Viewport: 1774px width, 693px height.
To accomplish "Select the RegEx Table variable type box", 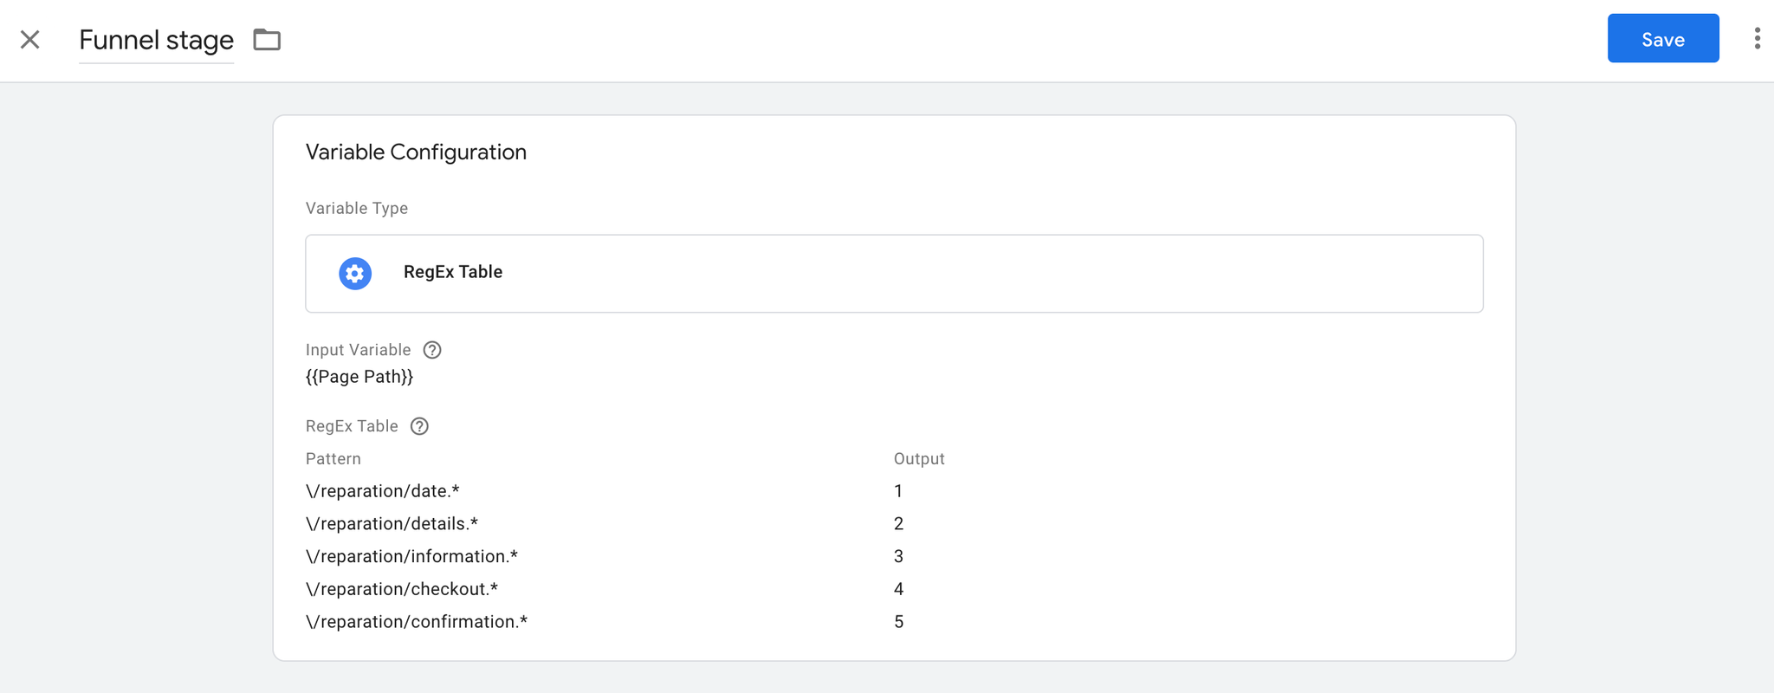I will 894,274.
